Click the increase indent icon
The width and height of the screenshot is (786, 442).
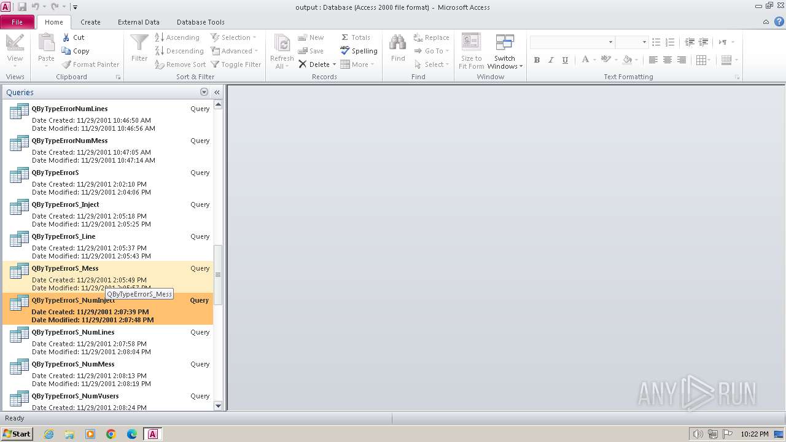704,42
